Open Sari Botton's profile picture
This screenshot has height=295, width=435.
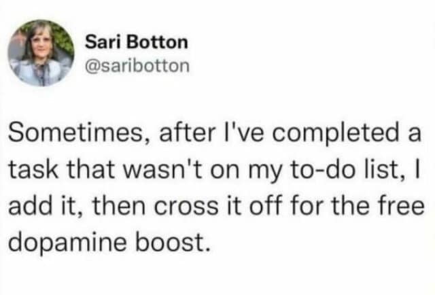click(41, 52)
